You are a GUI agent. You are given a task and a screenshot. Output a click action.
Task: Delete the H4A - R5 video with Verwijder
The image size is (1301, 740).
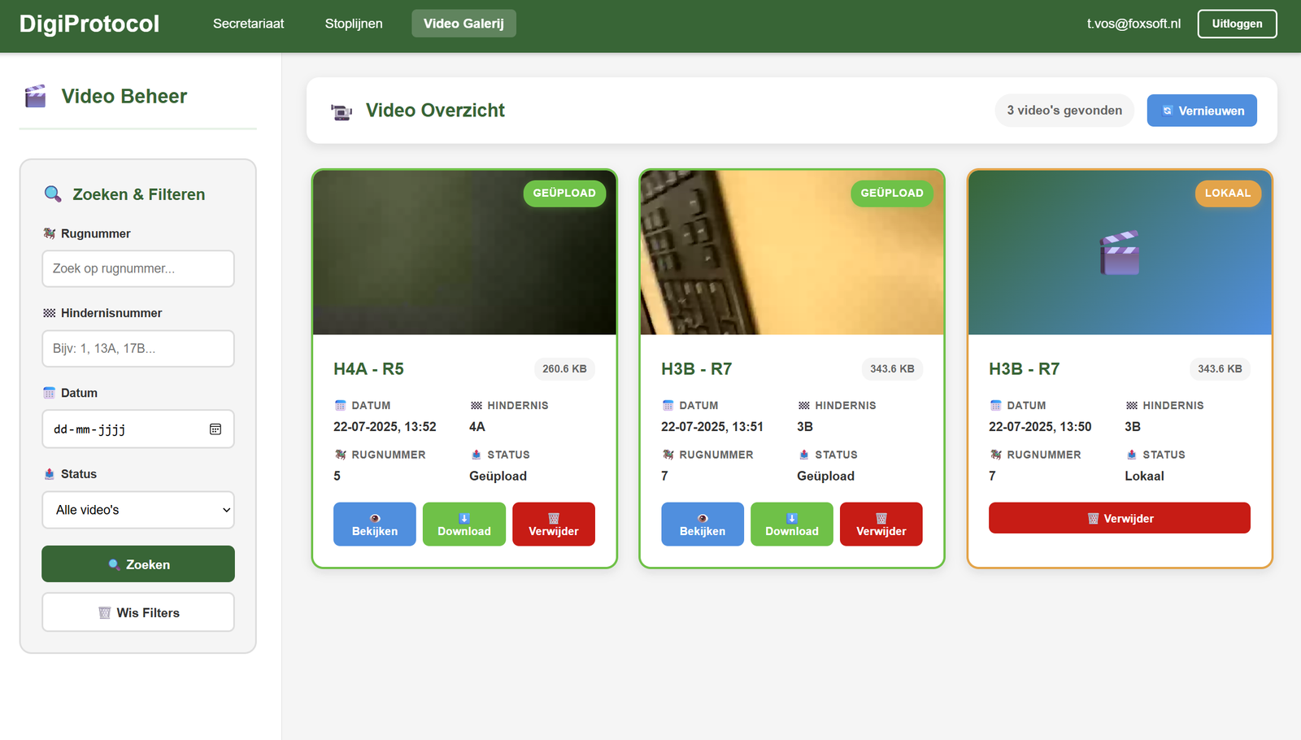coord(554,525)
